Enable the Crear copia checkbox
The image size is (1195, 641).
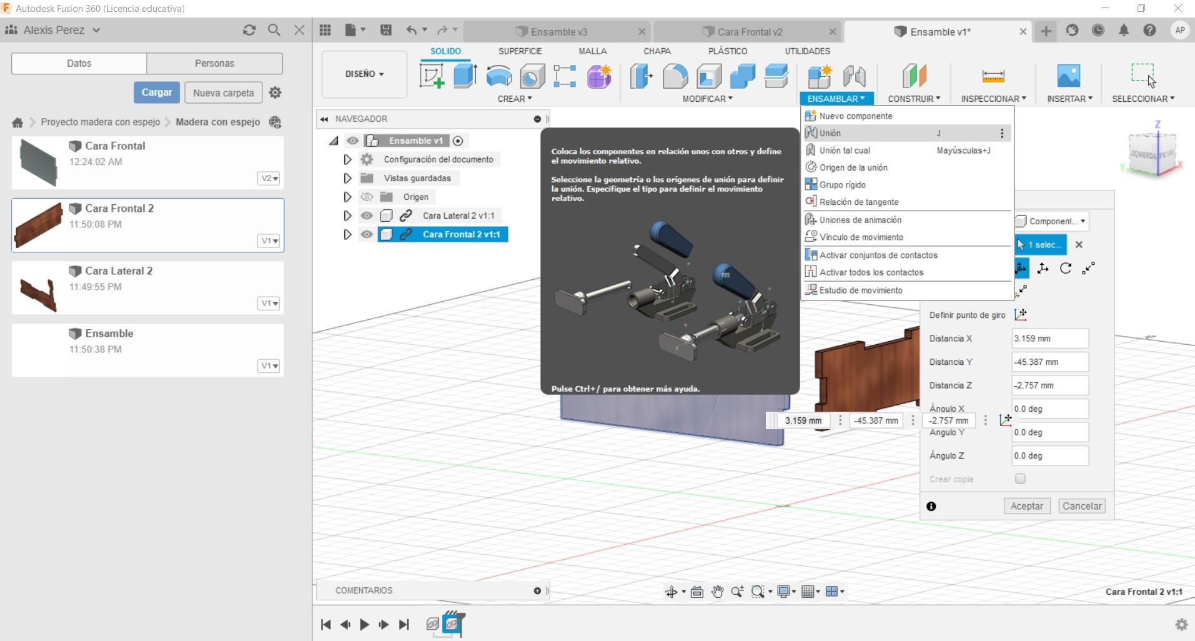tap(1020, 479)
